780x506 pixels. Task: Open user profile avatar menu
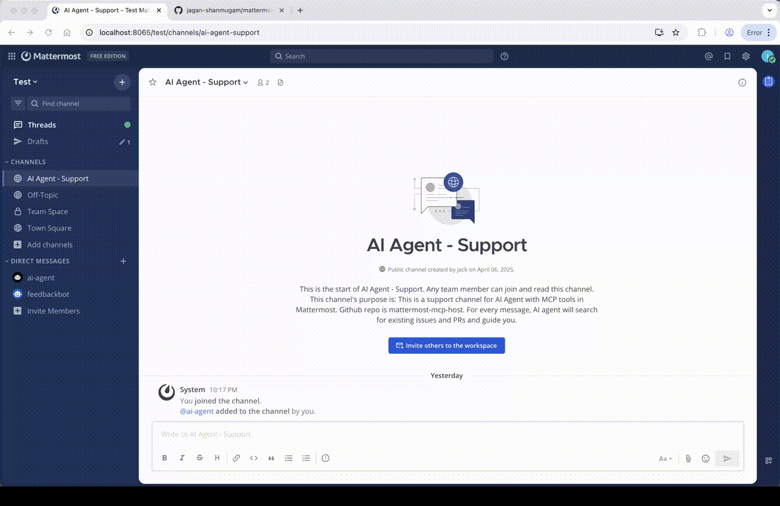pyautogui.click(x=768, y=56)
